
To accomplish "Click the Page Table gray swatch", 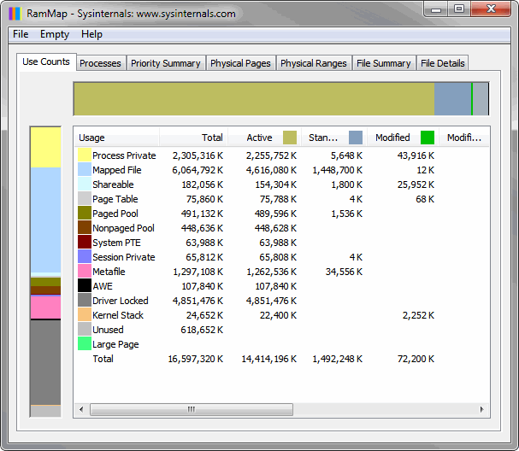I will (x=85, y=198).
